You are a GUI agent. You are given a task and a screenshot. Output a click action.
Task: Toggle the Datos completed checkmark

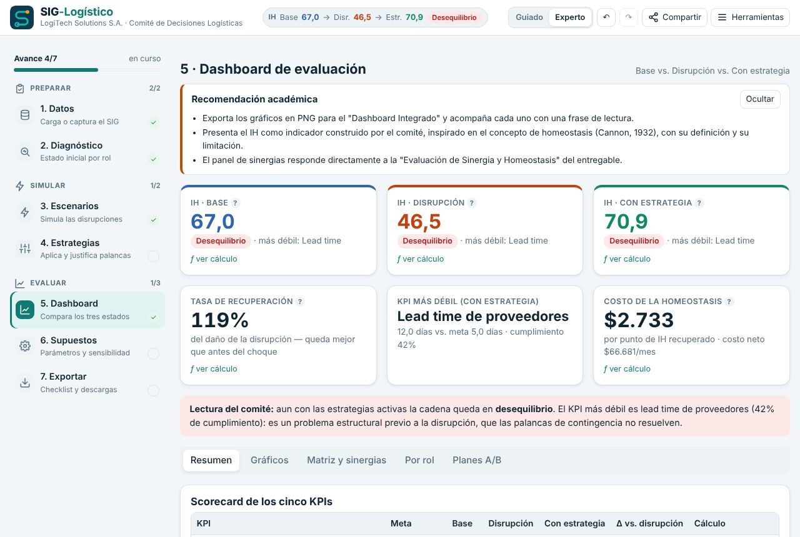(x=153, y=123)
